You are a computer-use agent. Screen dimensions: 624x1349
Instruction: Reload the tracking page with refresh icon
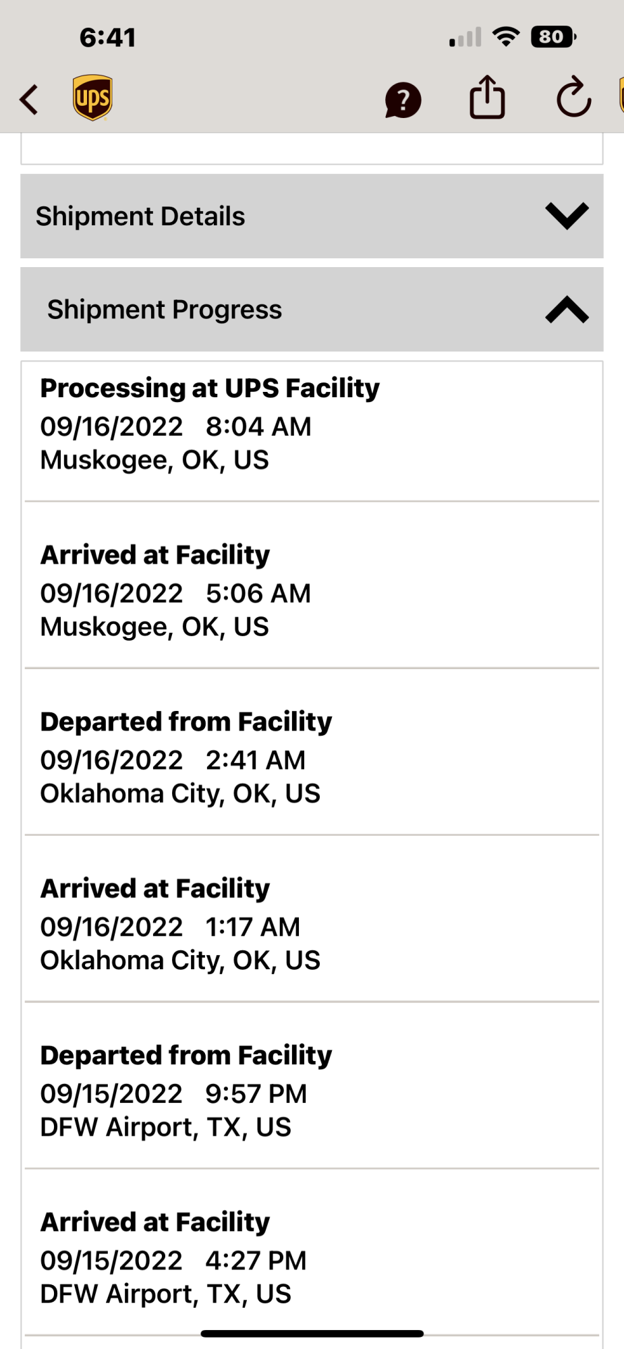573,98
